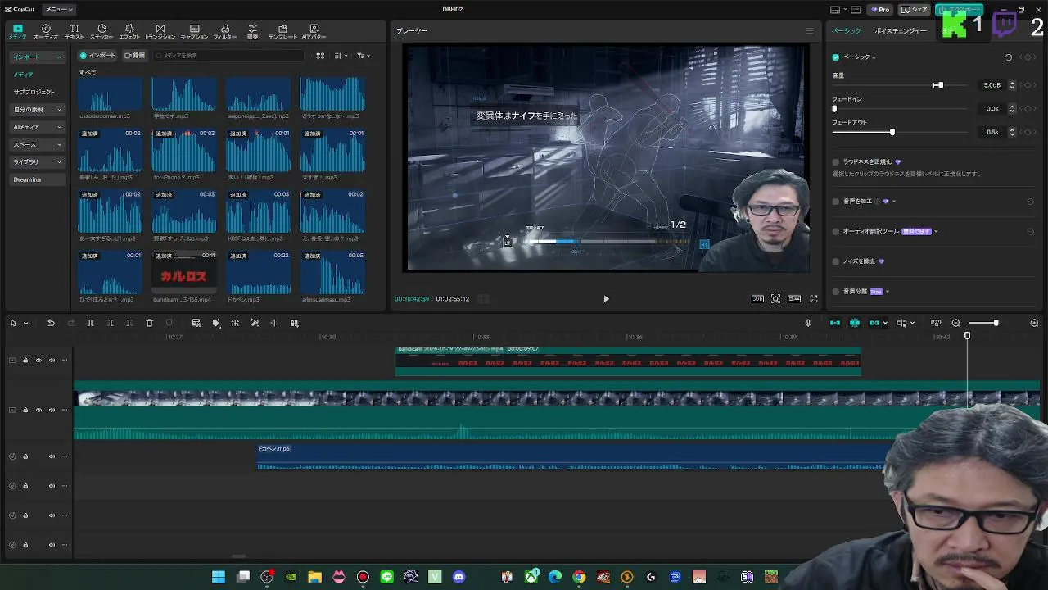Open the Adjustment (調整) tab

[253, 32]
